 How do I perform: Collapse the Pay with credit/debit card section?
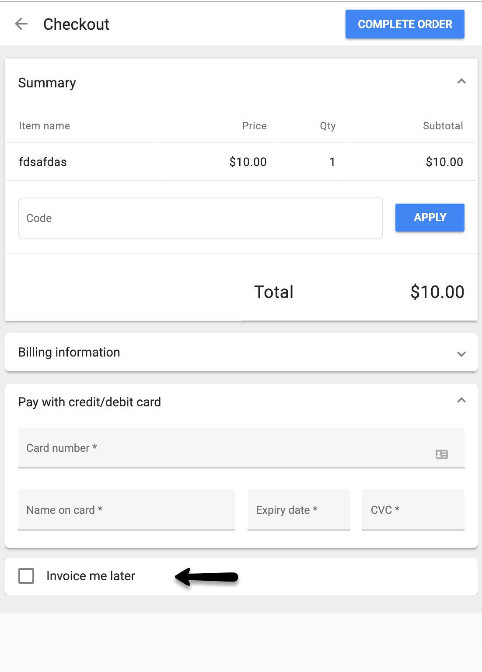pos(461,400)
